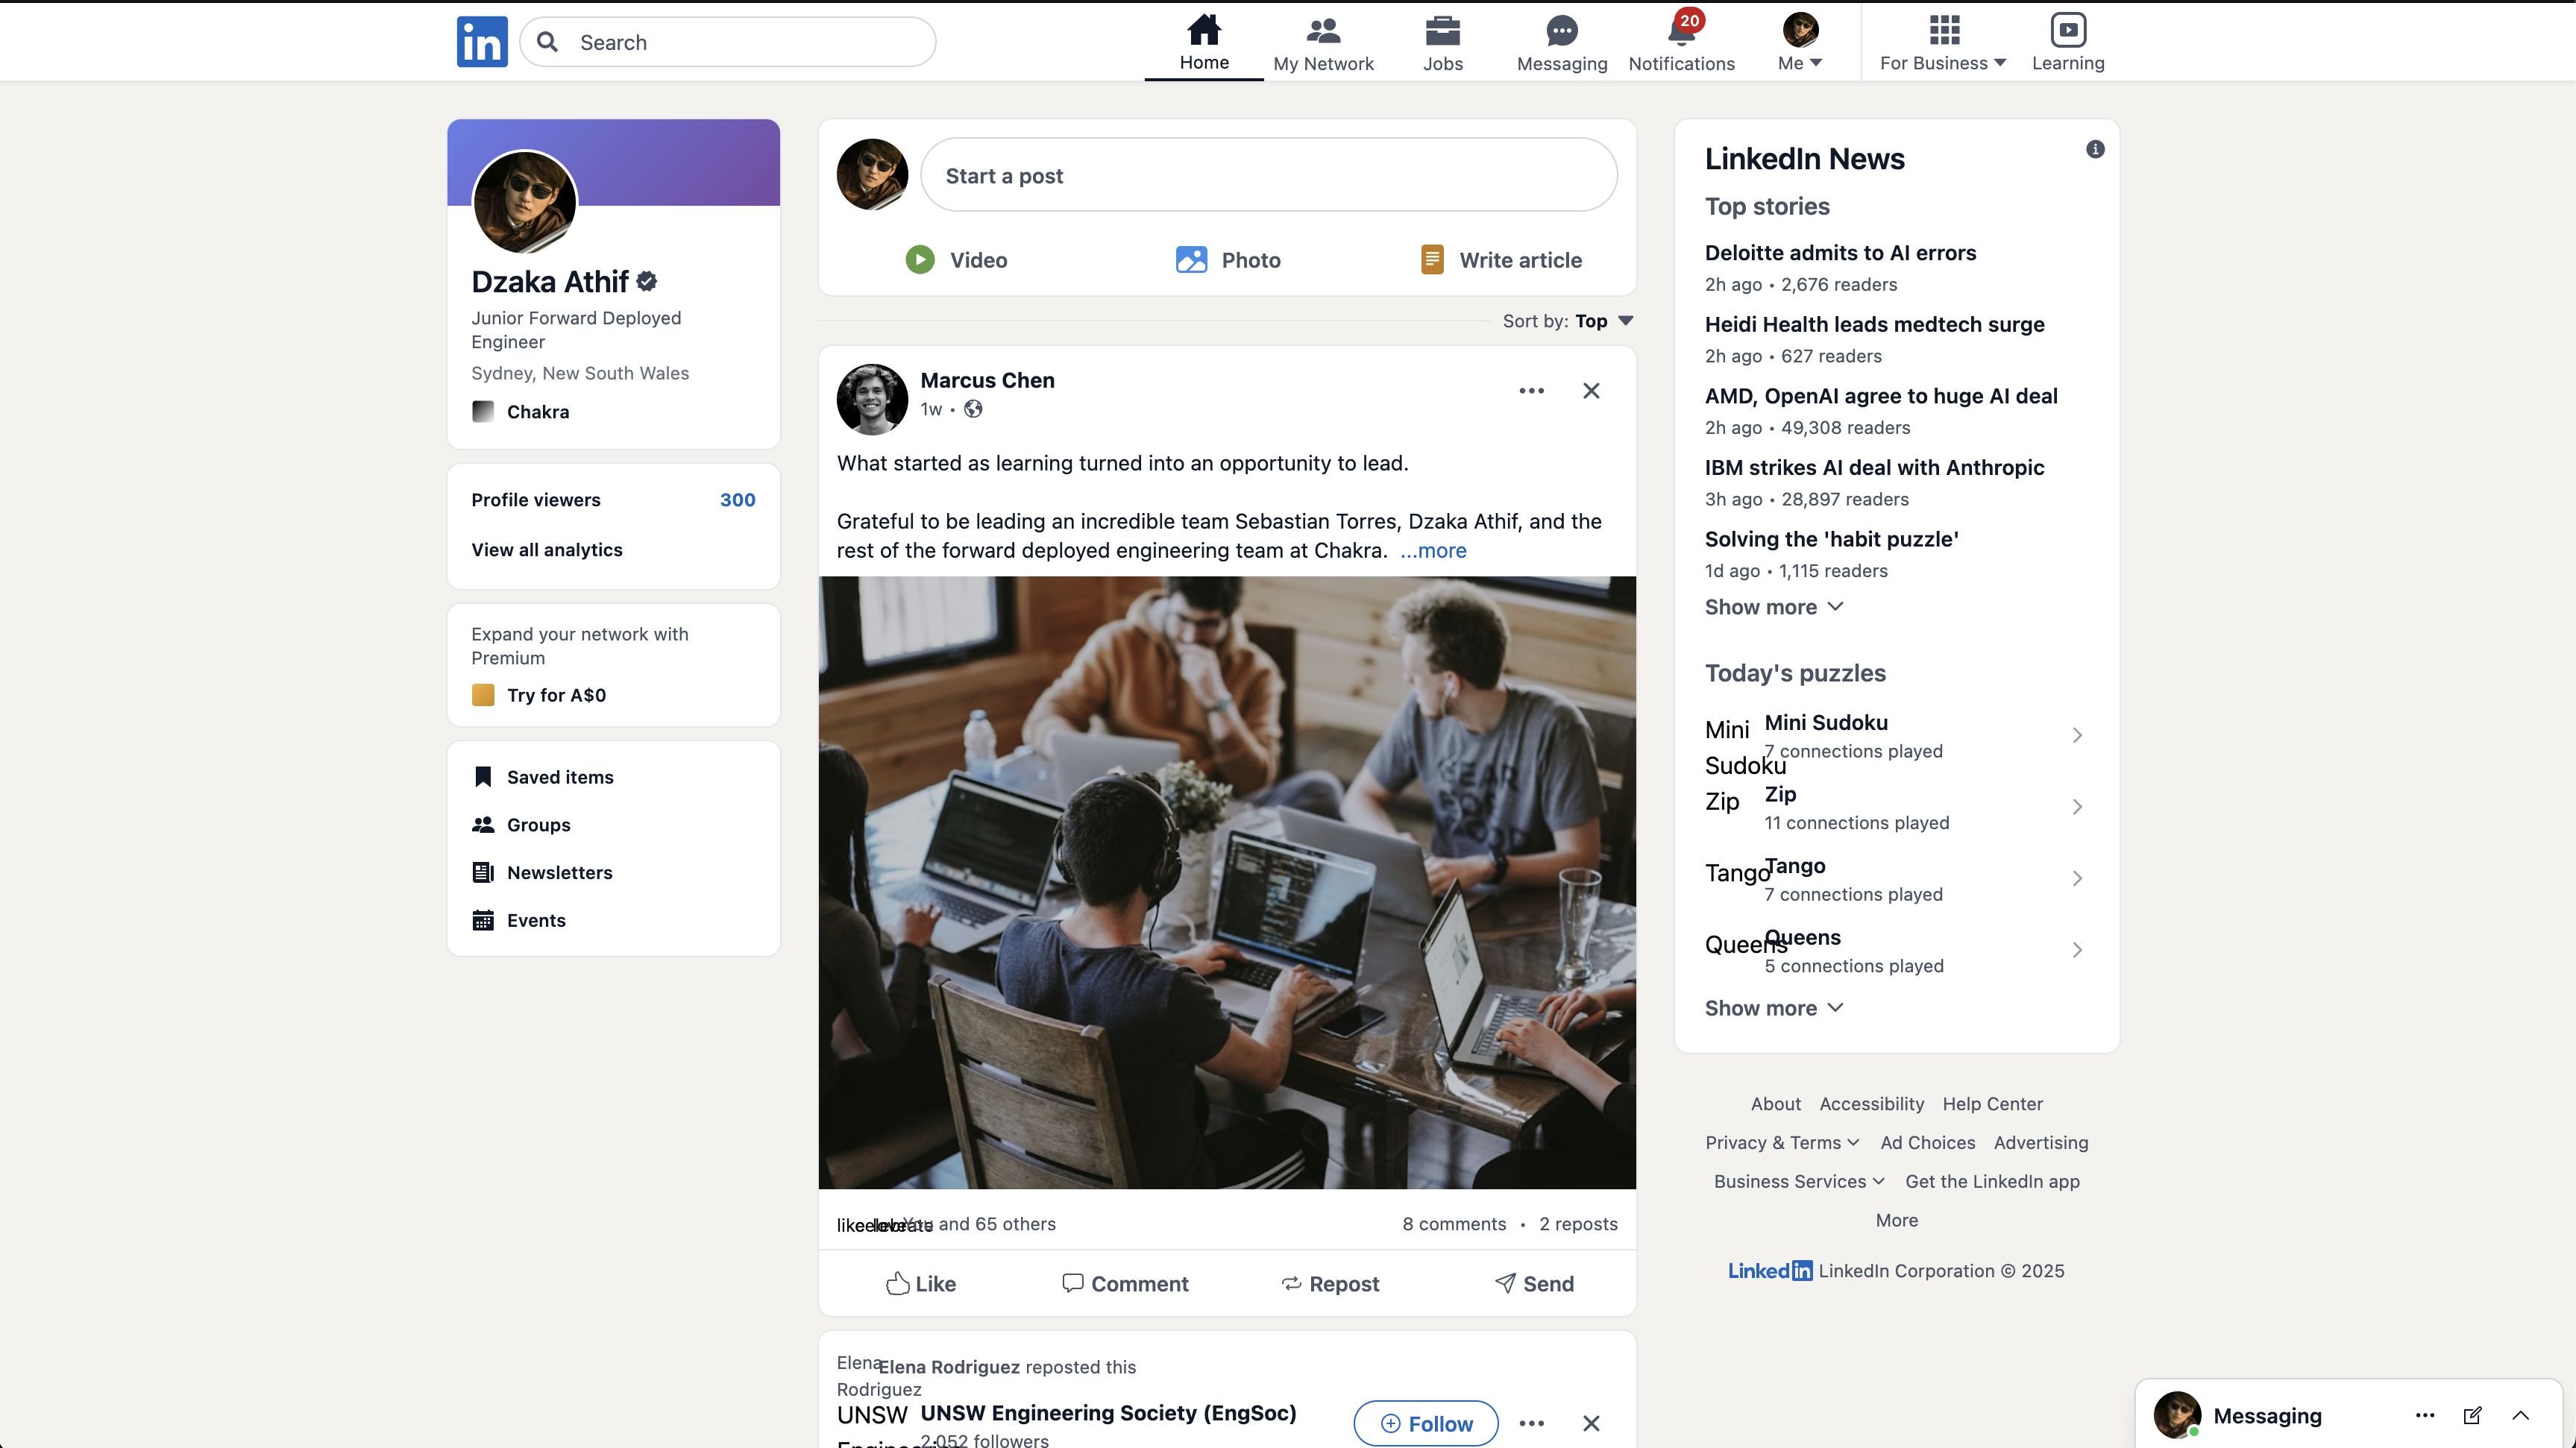The image size is (2576, 1448).
Task: Comment on Marcus Chen's post
Action: point(1125,1284)
